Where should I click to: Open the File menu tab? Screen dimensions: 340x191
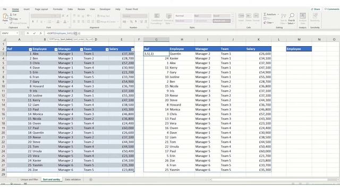coord(5,9)
